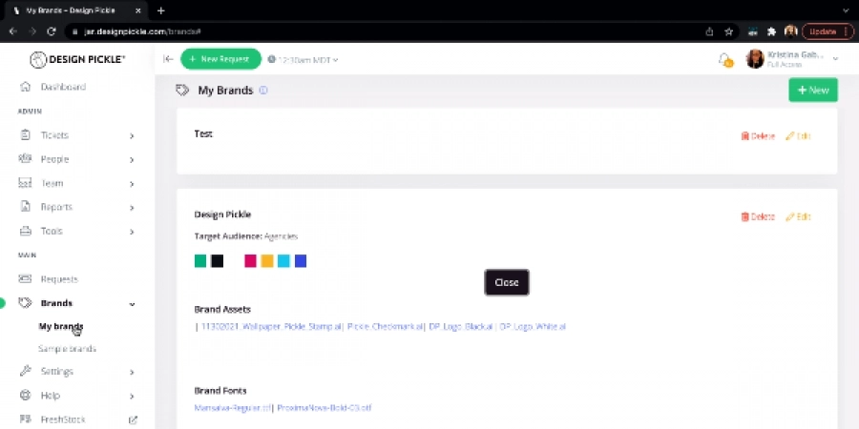
Task: Delete the Design Pickle brand
Action: [758, 216]
